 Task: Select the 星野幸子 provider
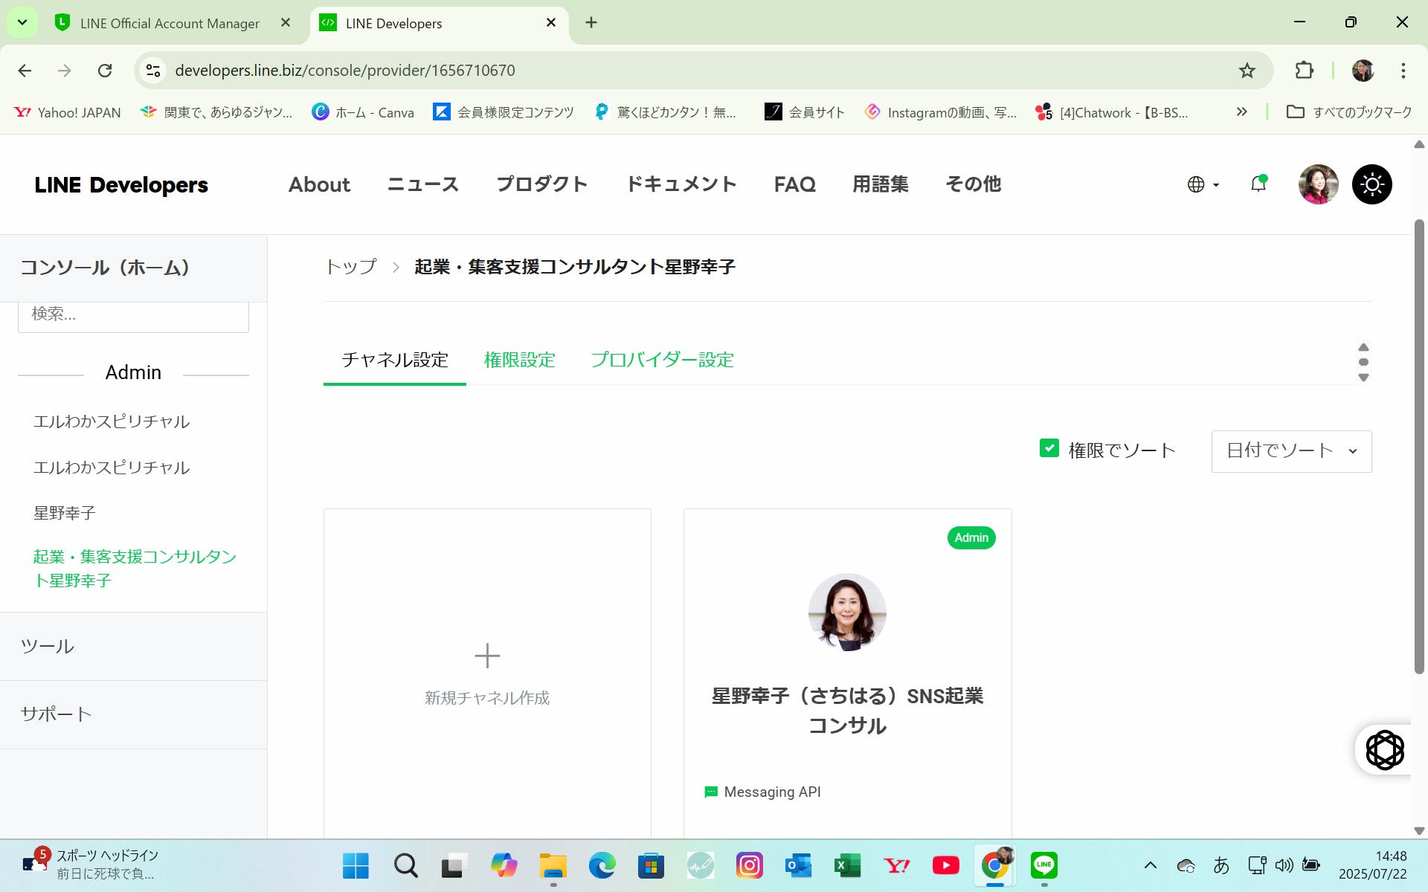point(65,513)
